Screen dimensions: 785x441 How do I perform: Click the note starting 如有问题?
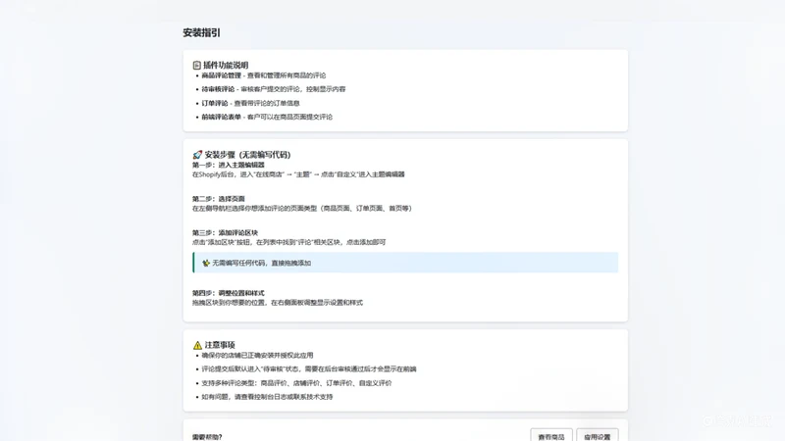tap(267, 397)
